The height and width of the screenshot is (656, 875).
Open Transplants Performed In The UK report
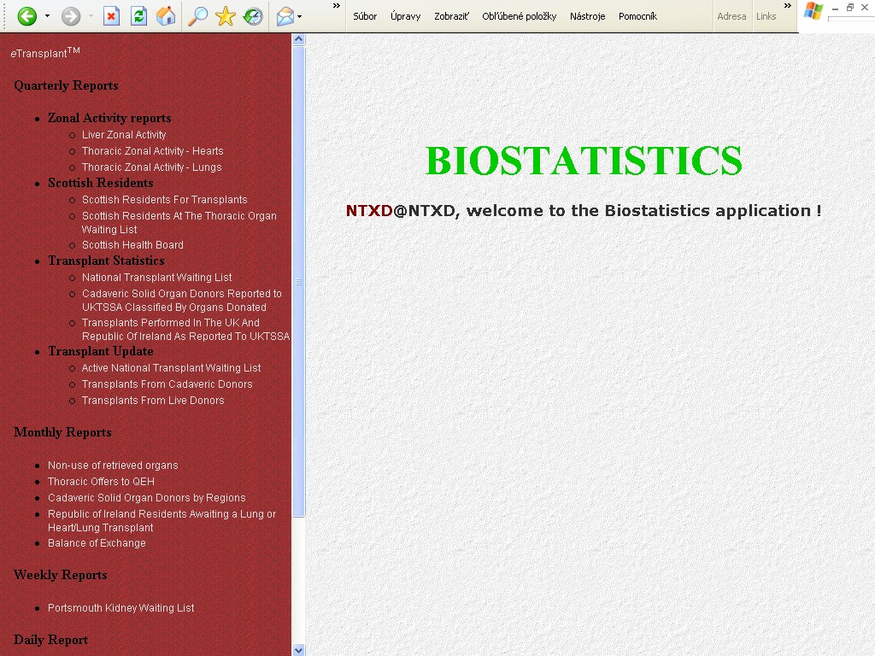(185, 329)
